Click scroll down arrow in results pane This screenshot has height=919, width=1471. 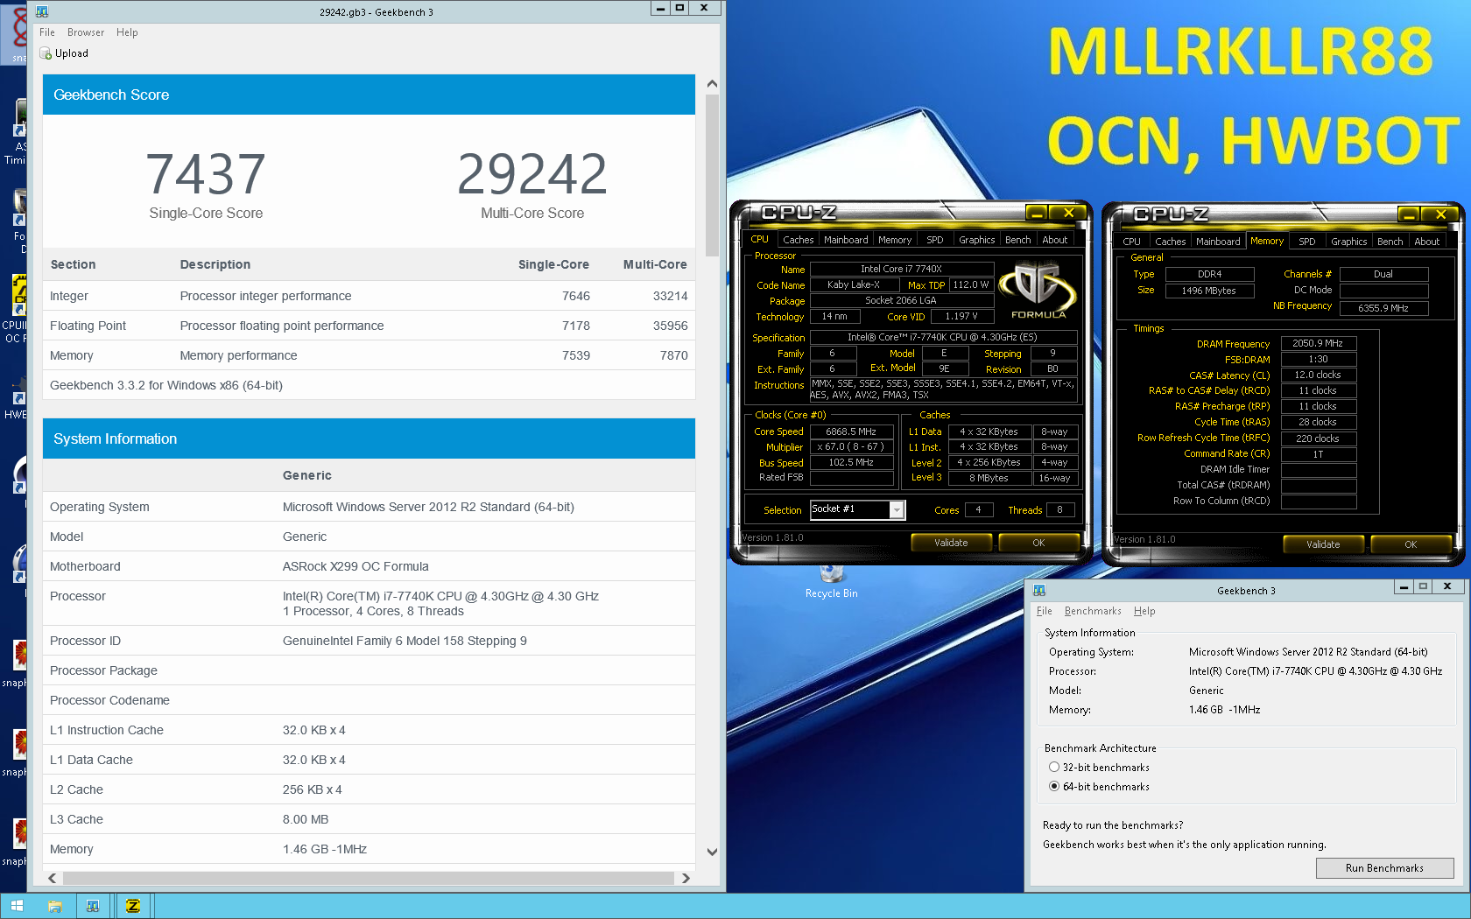tap(712, 852)
